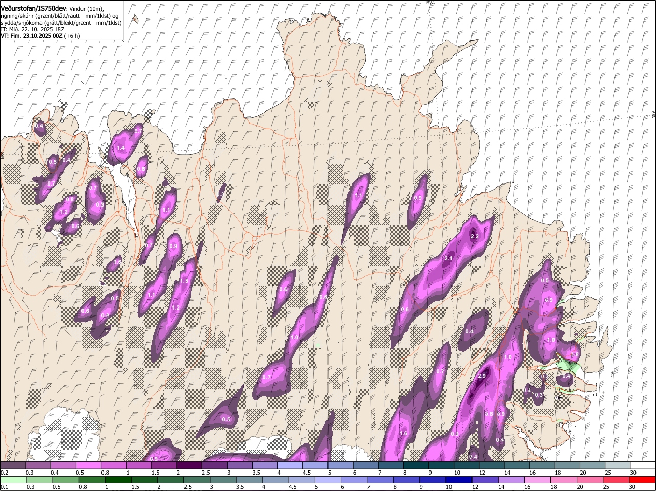Click the '2.1' precipitation value on the map
Viewport: 656px width, 491px height.
point(448,258)
